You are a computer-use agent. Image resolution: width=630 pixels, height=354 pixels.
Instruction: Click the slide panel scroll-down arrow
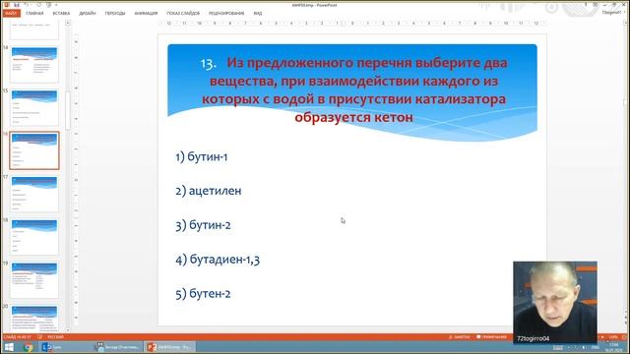[68, 329]
